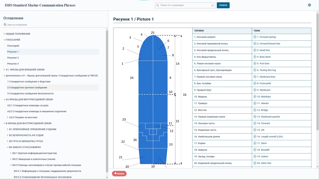The width and height of the screenshot is (319, 179).
Task: Play audio for term Forward spring
Action: tap(255, 37)
